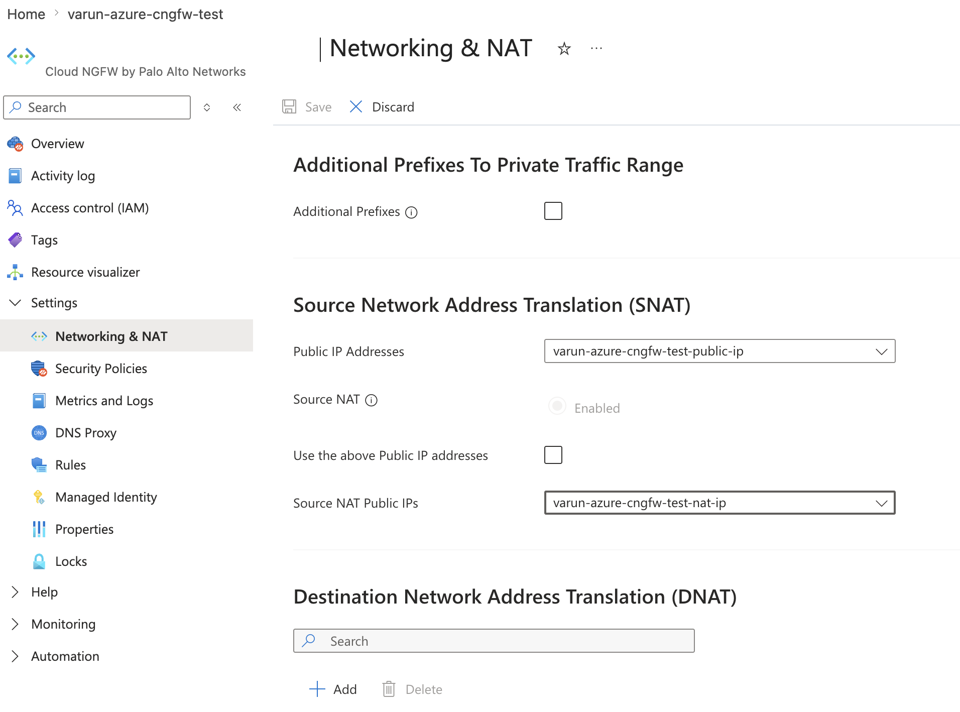The image size is (960, 712).
Task: Open the Public IP Addresses dropdown
Action: pos(719,351)
